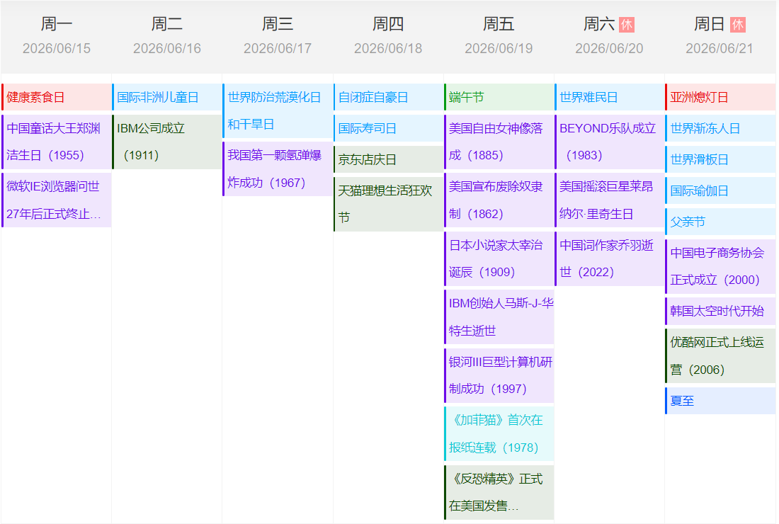The height and width of the screenshot is (524, 779).
Task: Open the 健康素食日 event
Action: [x=57, y=97]
